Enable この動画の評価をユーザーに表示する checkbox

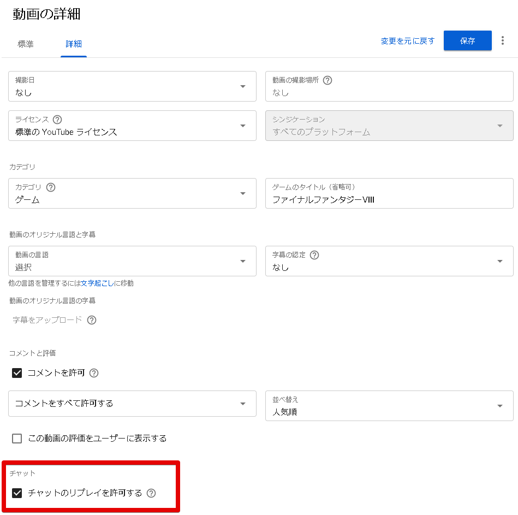(x=17, y=438)
